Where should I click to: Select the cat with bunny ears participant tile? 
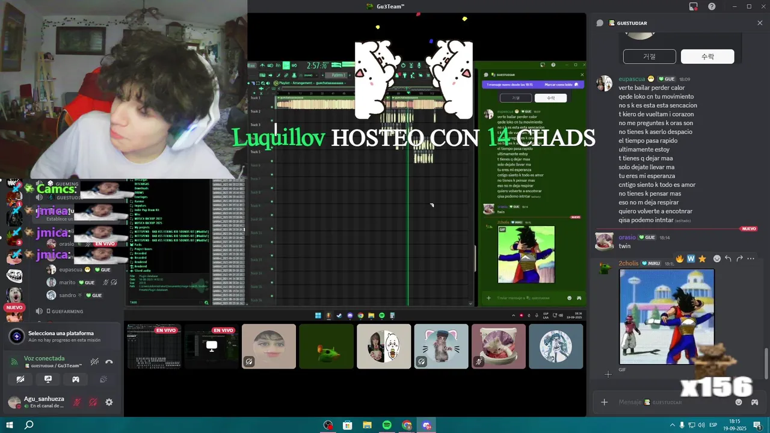tap(441, 346)
